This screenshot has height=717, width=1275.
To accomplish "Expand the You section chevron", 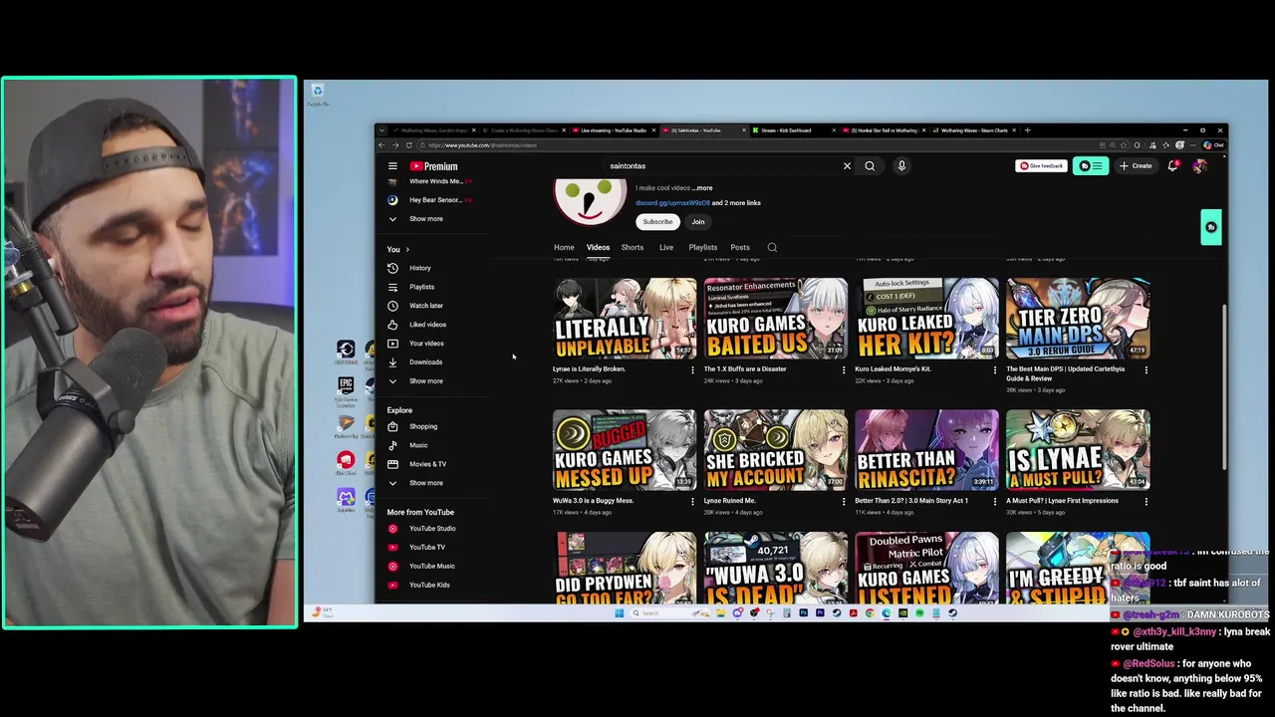I will point(407,249).
